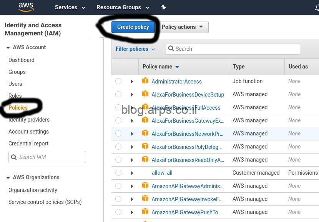The image size is (319, 222).
Task: Open Groups in the IAM sidebar
Action: point(17,72)
